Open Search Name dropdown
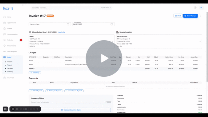The height and width of the screenshot is (117, 208). click(106, 7)
